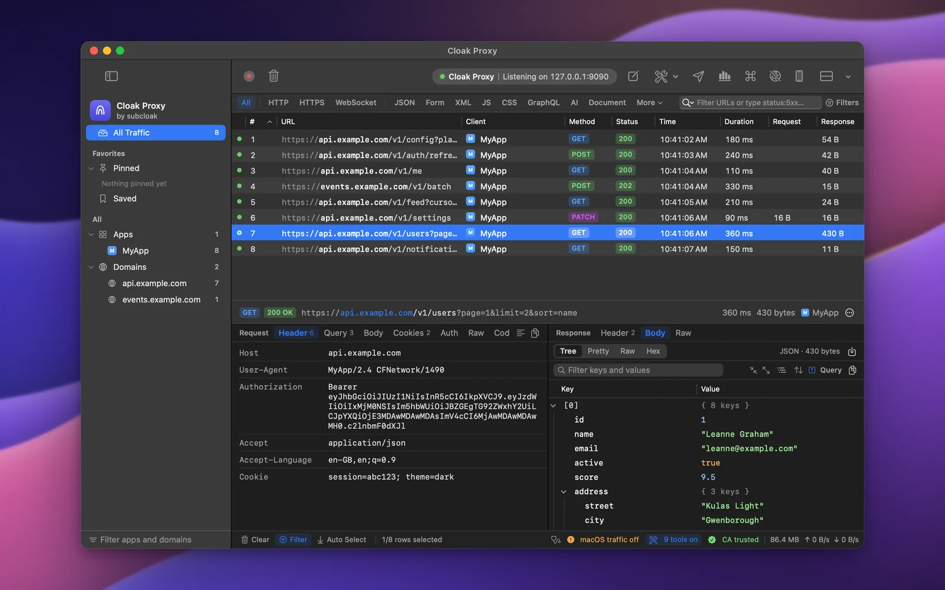Collapse the [0] node in the response tree
The height and width of the screenshot is (590, 945).
(x=553, y=406)
